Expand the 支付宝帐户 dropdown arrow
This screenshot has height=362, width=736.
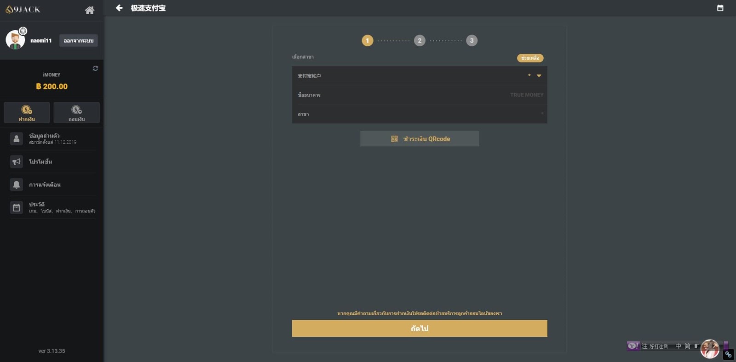tap(539, 76)
